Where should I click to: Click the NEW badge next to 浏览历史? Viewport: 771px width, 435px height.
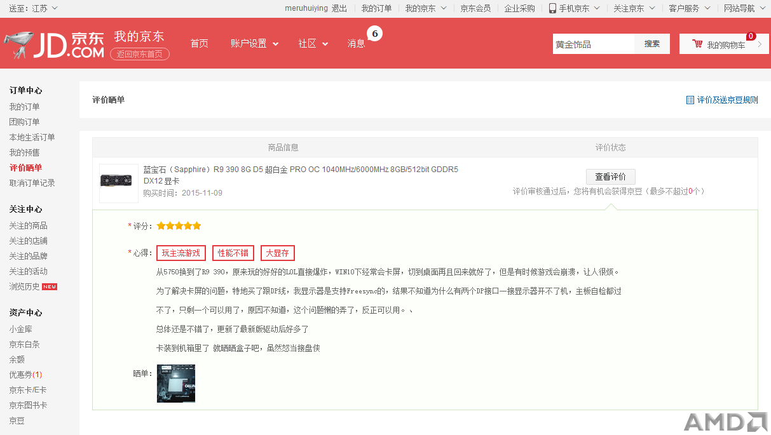[50, 287]
